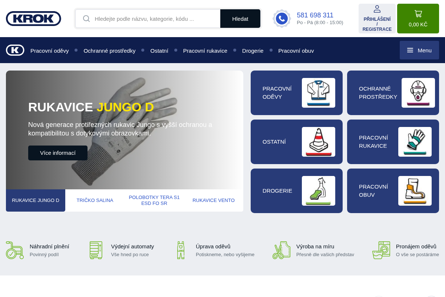Switch to the Tričko Salina slide tab
The height and width of the screenshot is (297, 445).
tap(95, 200)
